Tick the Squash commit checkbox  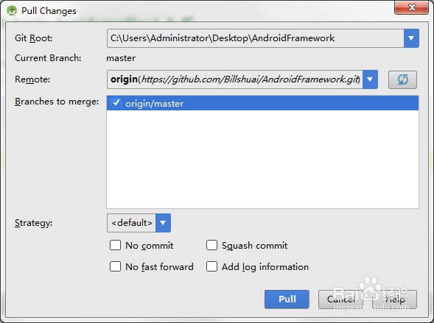pos(211,245)
